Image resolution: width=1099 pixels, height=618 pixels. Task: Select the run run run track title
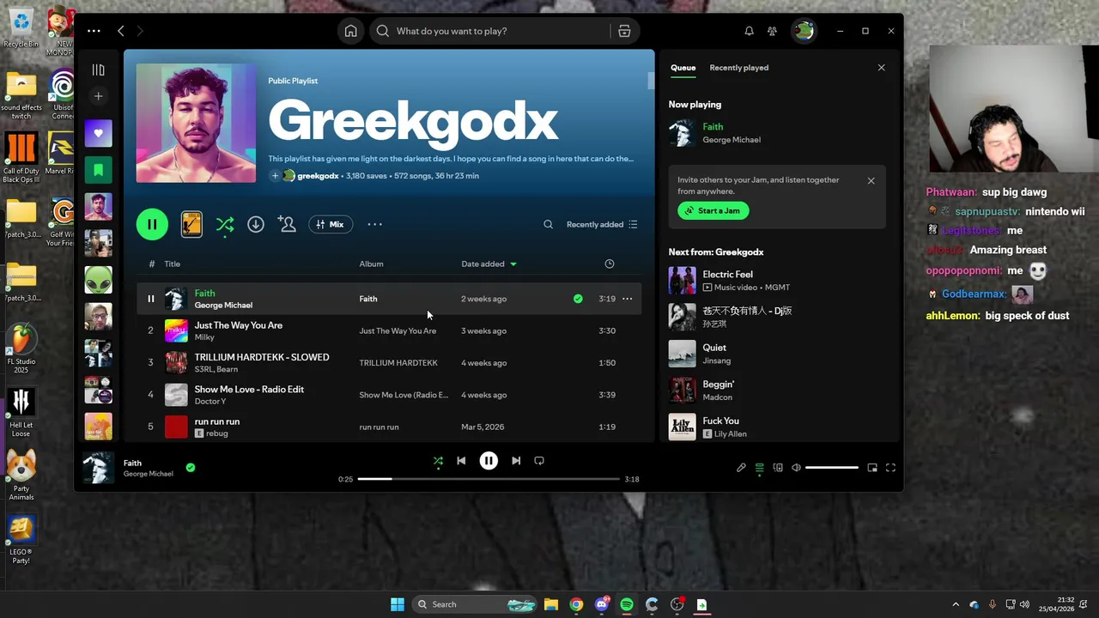pyautogui.click(x=217, y=421)
